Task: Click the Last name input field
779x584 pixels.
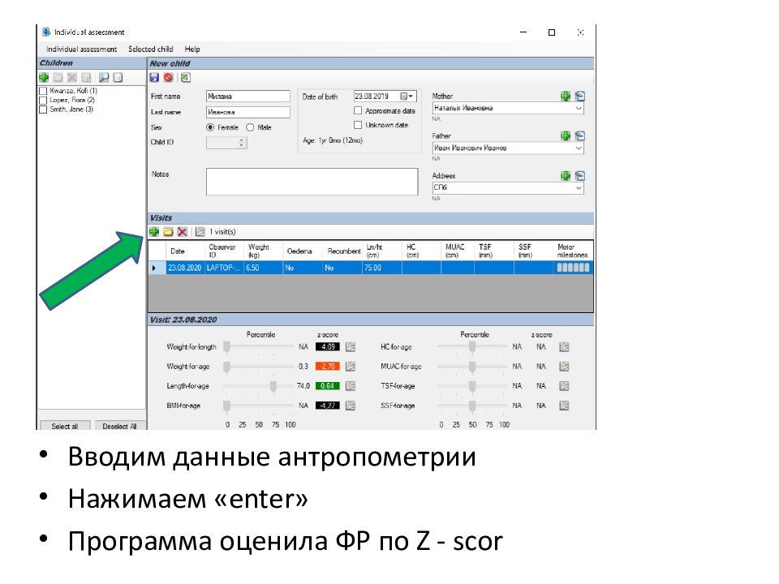Action: (248, 112)
